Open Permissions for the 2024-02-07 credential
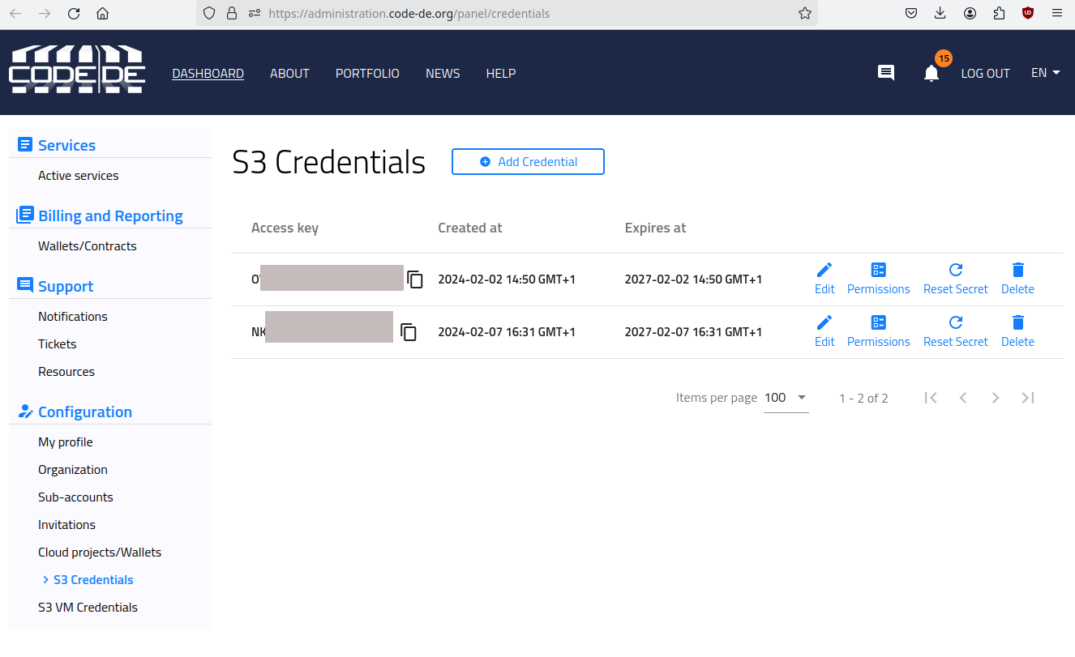The height and width of the screenshot is (657, 1075). 878,331
